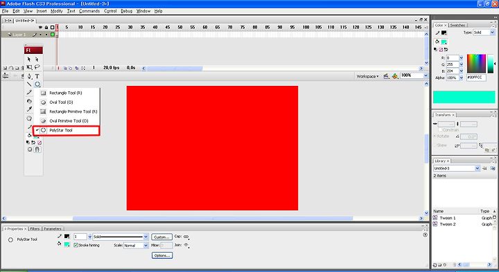Toggle show/hide all layers eye icon
The height and width of the screenshot is (272, 499).
tap(40, 27)
